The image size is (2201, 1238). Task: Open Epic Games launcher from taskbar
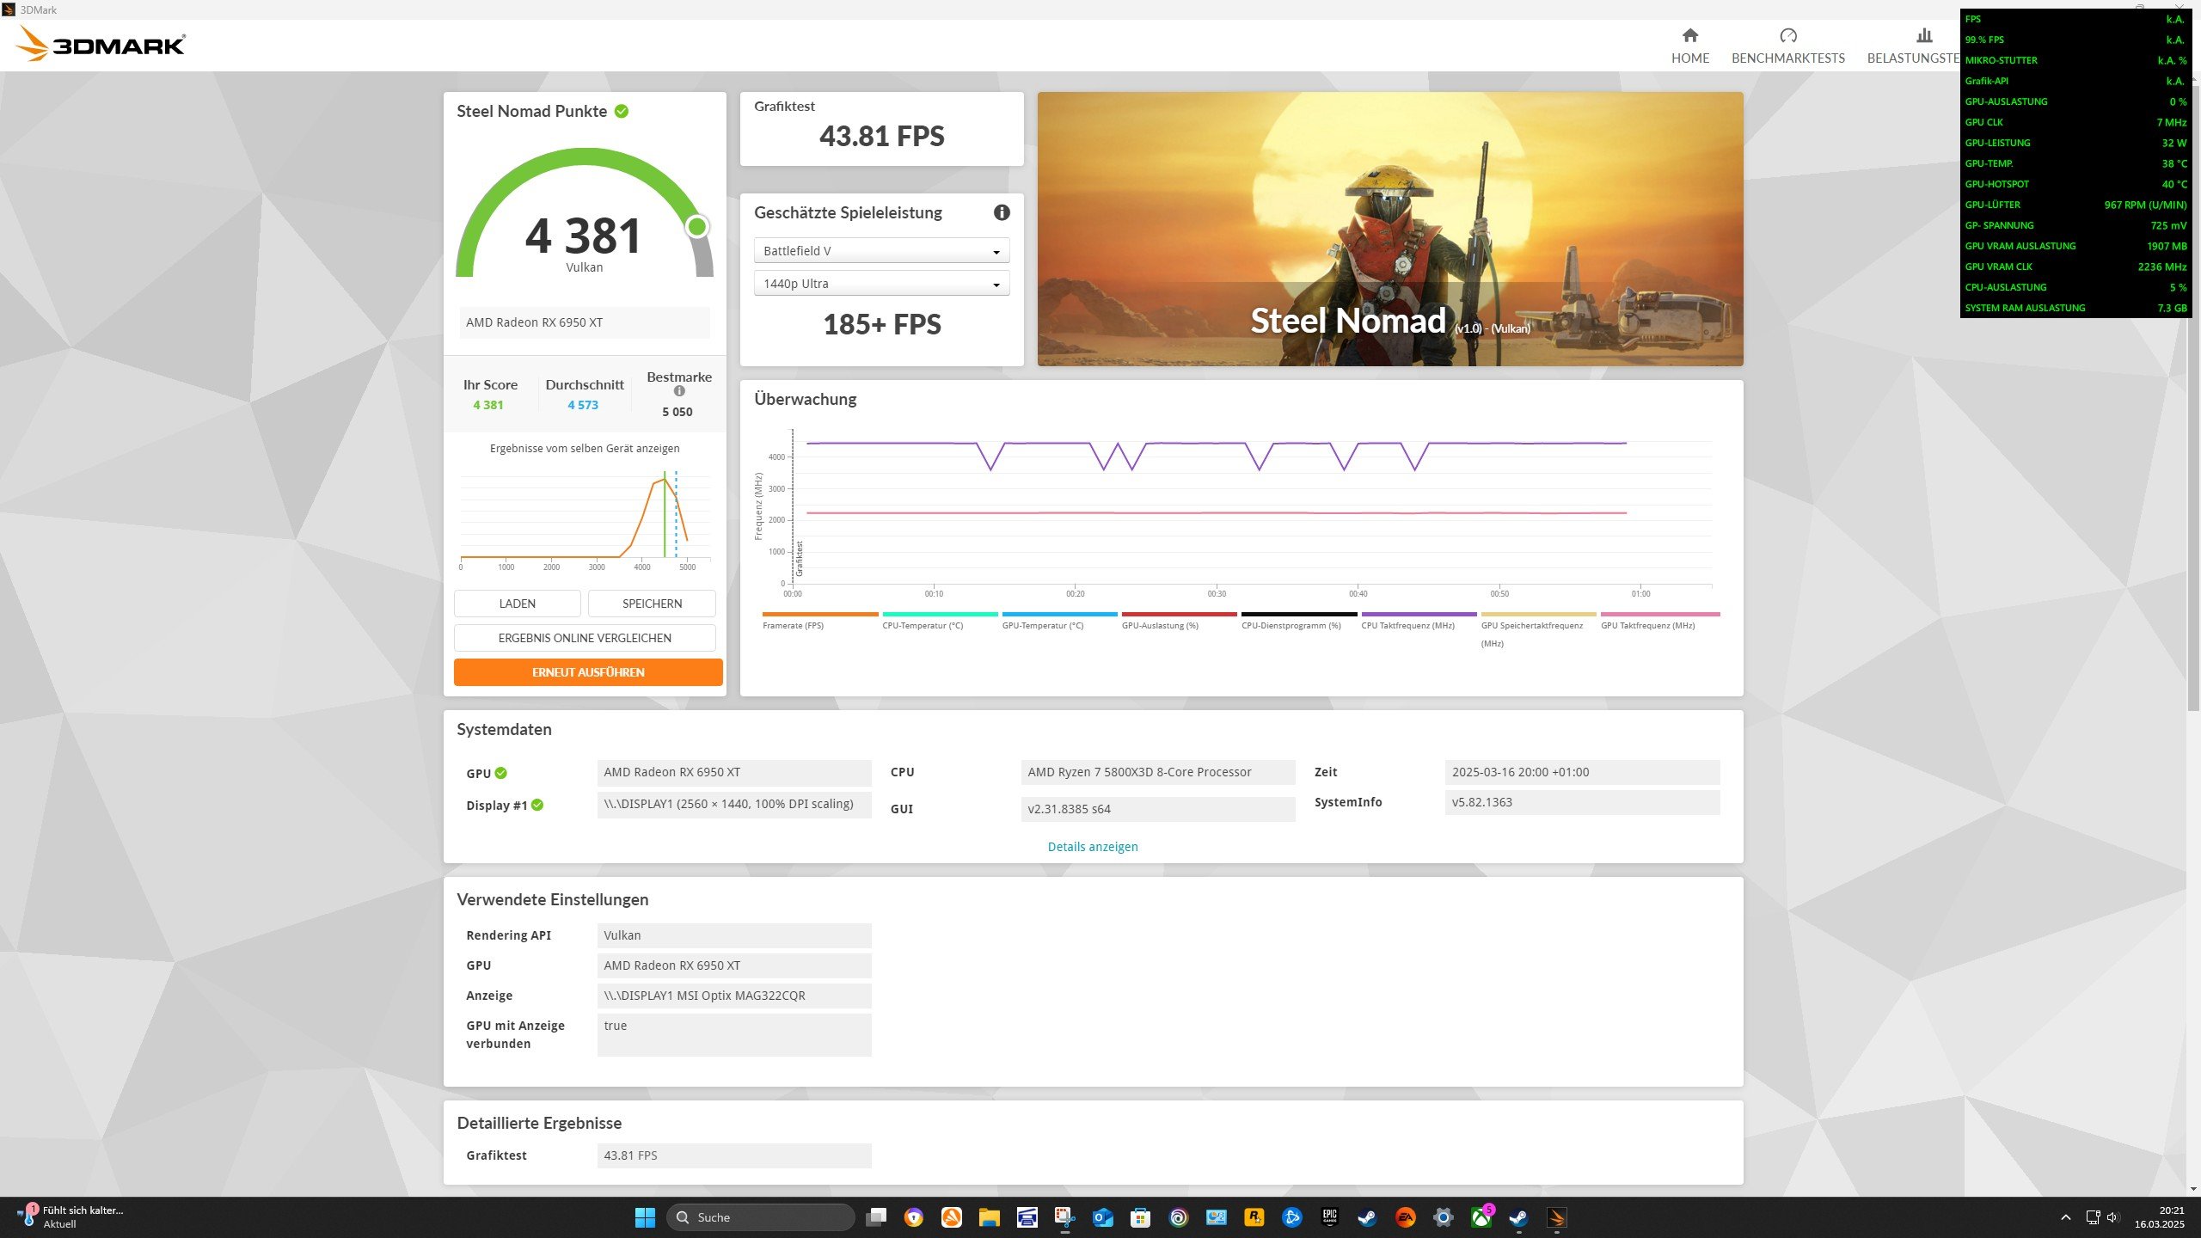click(1329, 1217)
